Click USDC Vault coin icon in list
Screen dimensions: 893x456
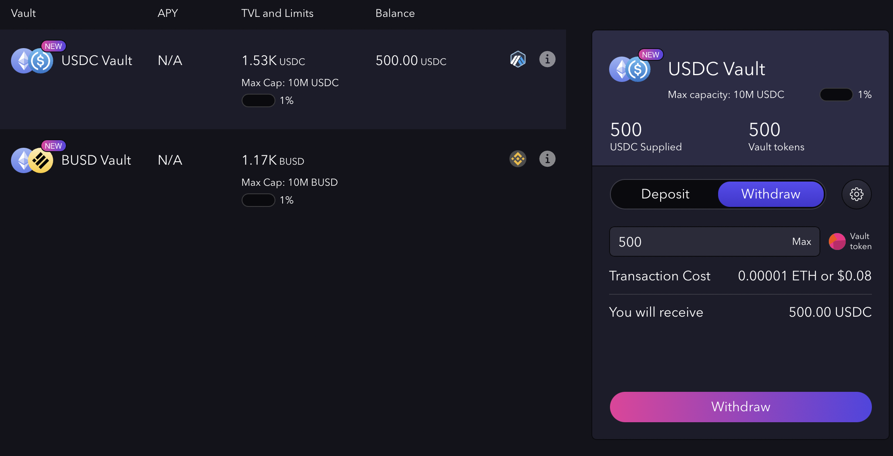32,60
